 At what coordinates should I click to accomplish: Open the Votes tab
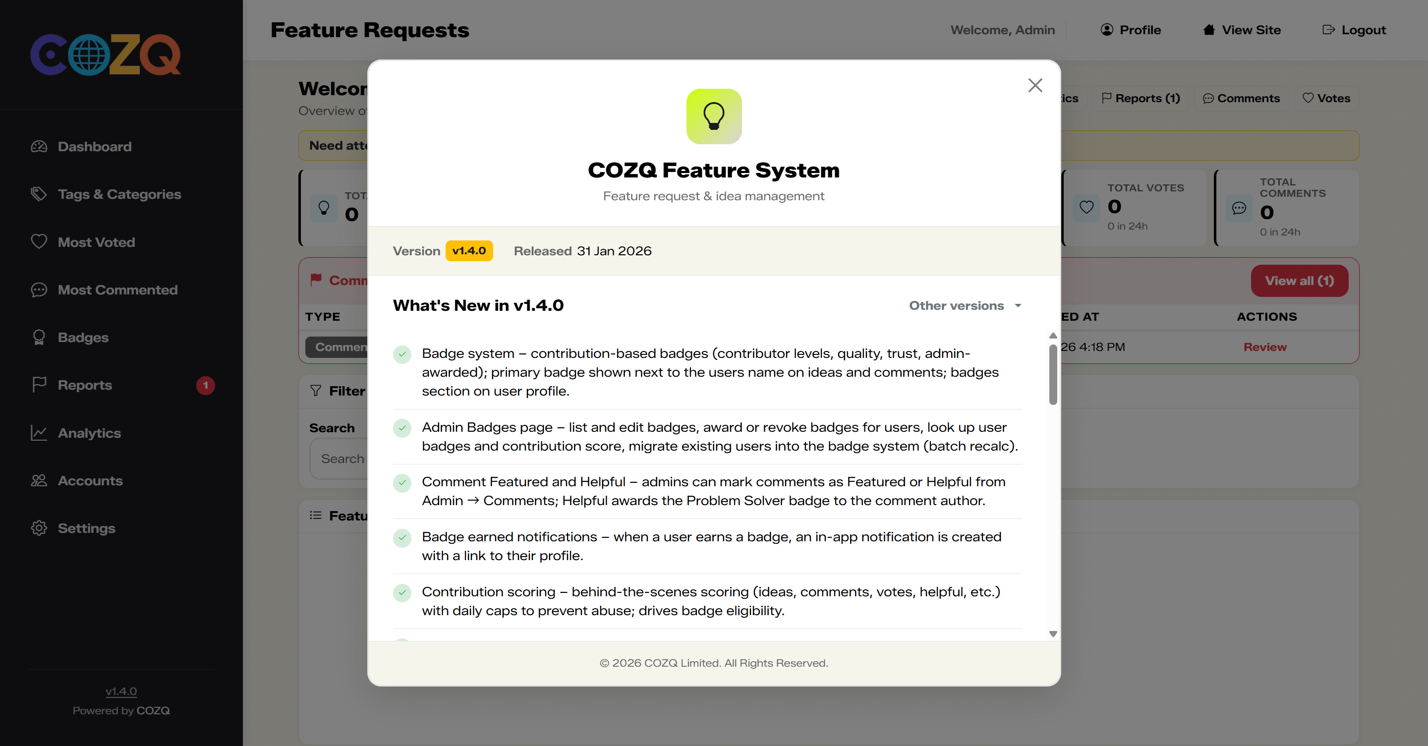click(1326, 99)
